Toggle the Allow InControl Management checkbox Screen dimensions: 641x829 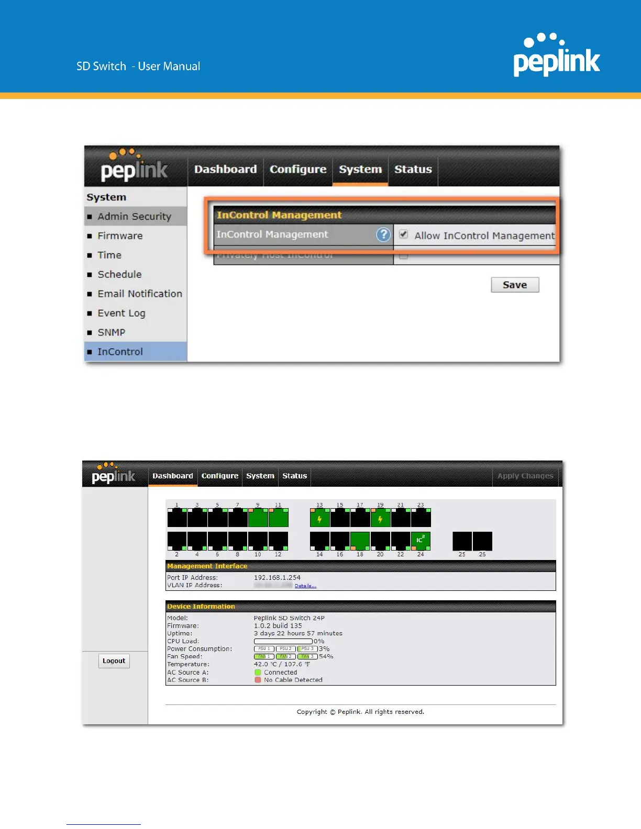[x=403, y=234]
